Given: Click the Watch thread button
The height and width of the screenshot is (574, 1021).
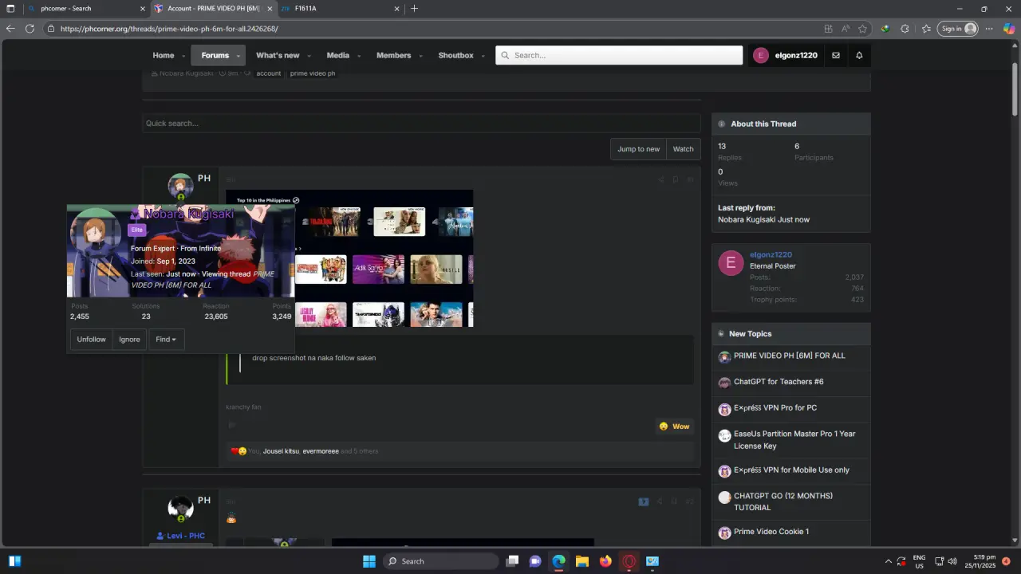Looking at the screenshot, I should [x=683, y=149].
